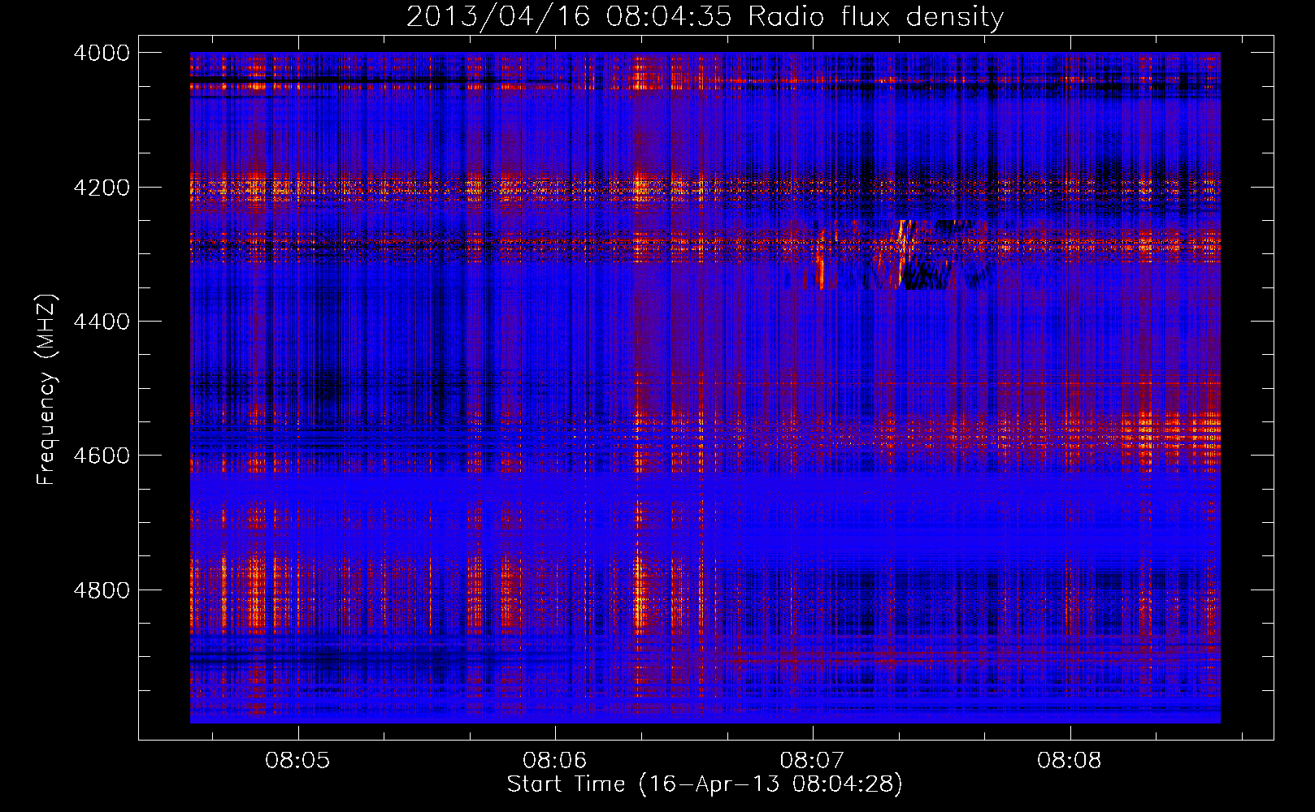Click the plot title "2013/04/16 08:04:35 Radio flux density"
1315x812 pixels.
click(x=705, y=16)
